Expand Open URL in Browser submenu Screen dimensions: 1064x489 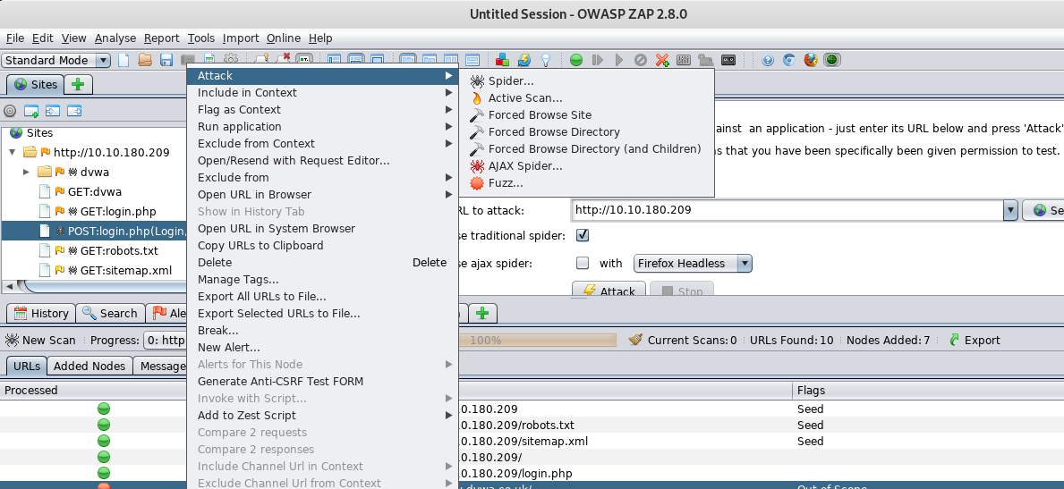coord(322,195)
